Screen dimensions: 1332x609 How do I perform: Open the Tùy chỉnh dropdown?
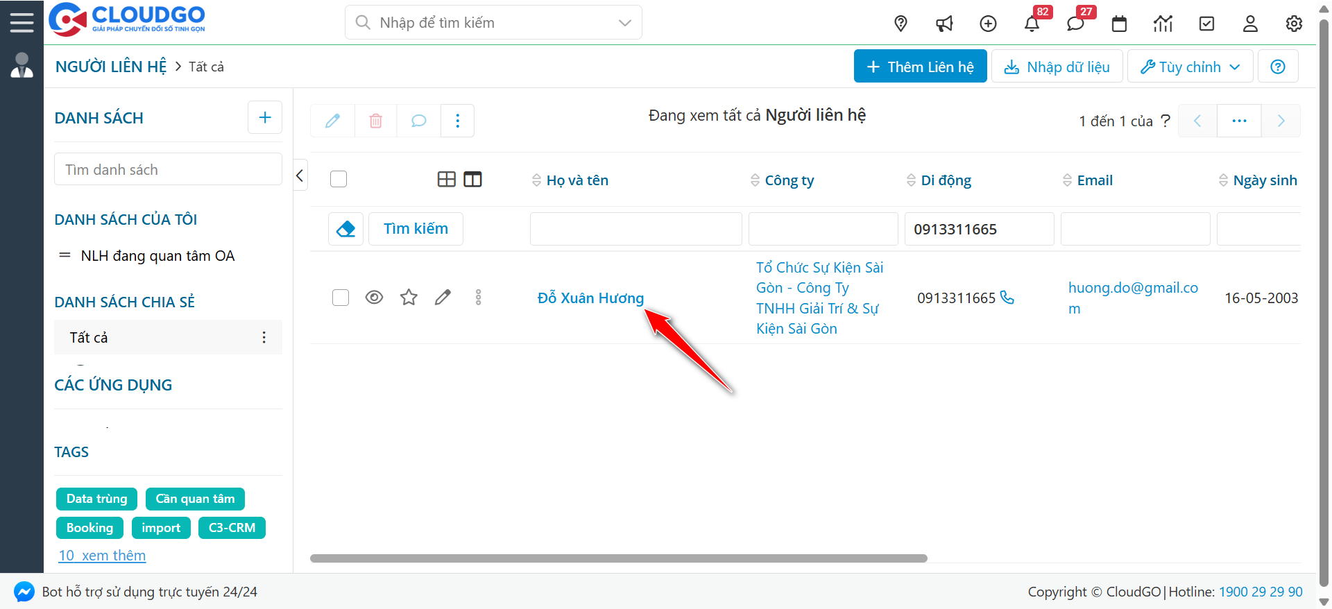click(1190, 67)
